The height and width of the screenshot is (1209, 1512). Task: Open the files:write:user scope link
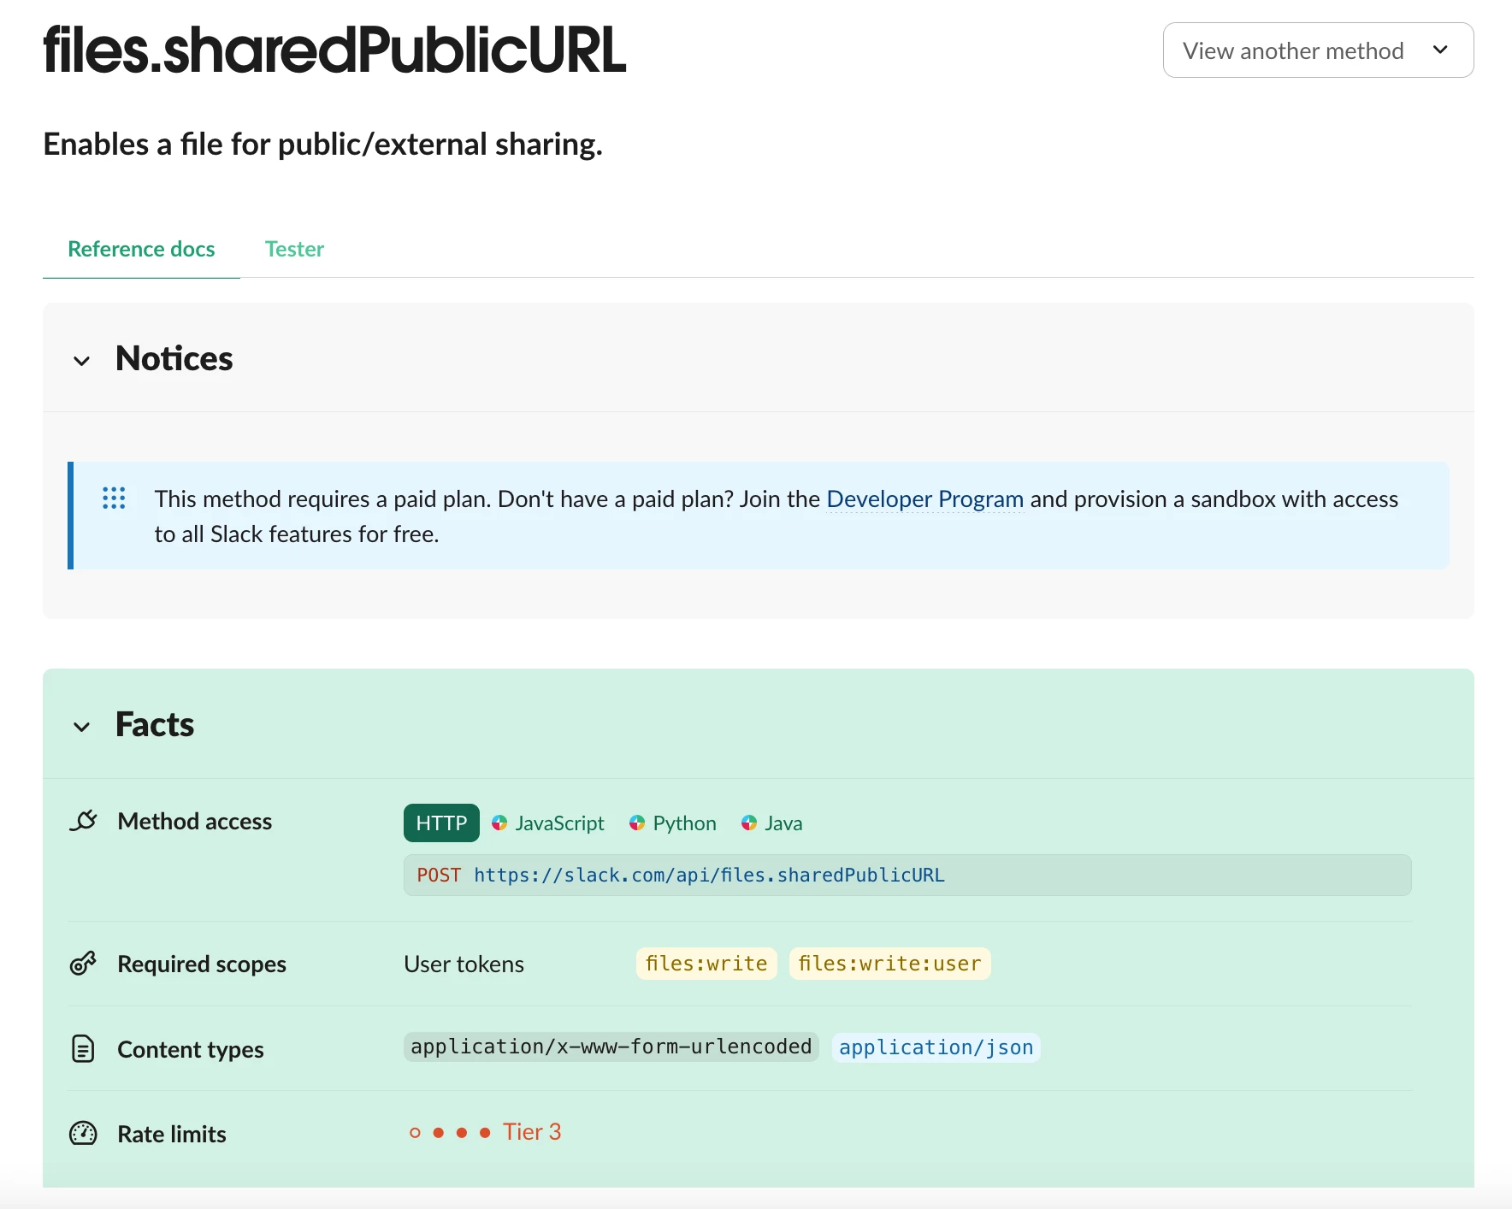coord(889,964)
